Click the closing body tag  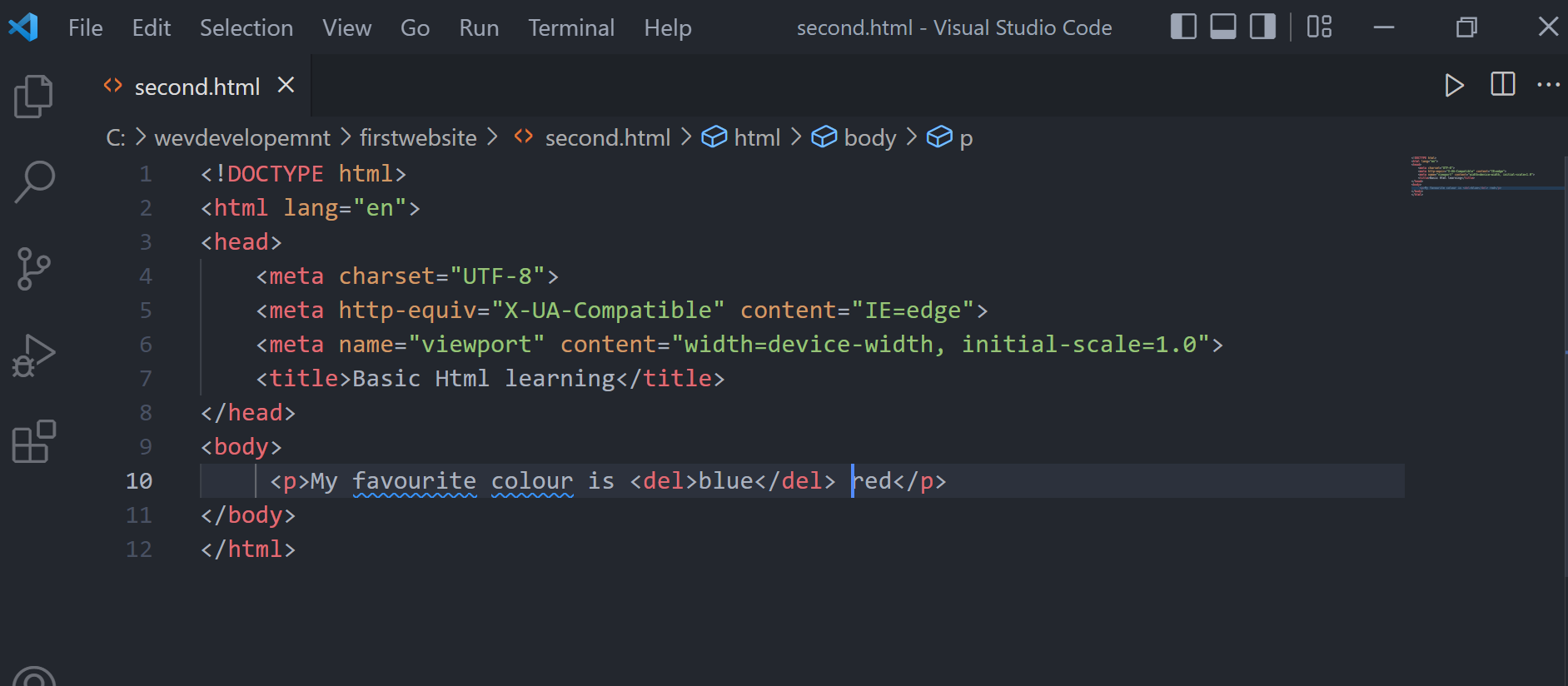point(248,515)
